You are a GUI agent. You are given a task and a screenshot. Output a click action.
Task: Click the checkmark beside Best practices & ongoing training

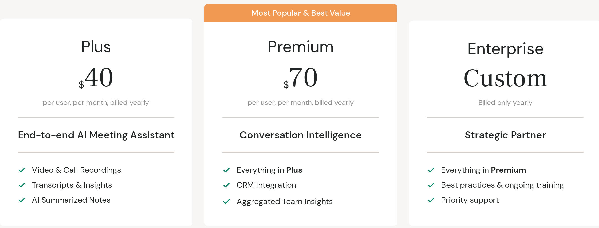point(431,185)
